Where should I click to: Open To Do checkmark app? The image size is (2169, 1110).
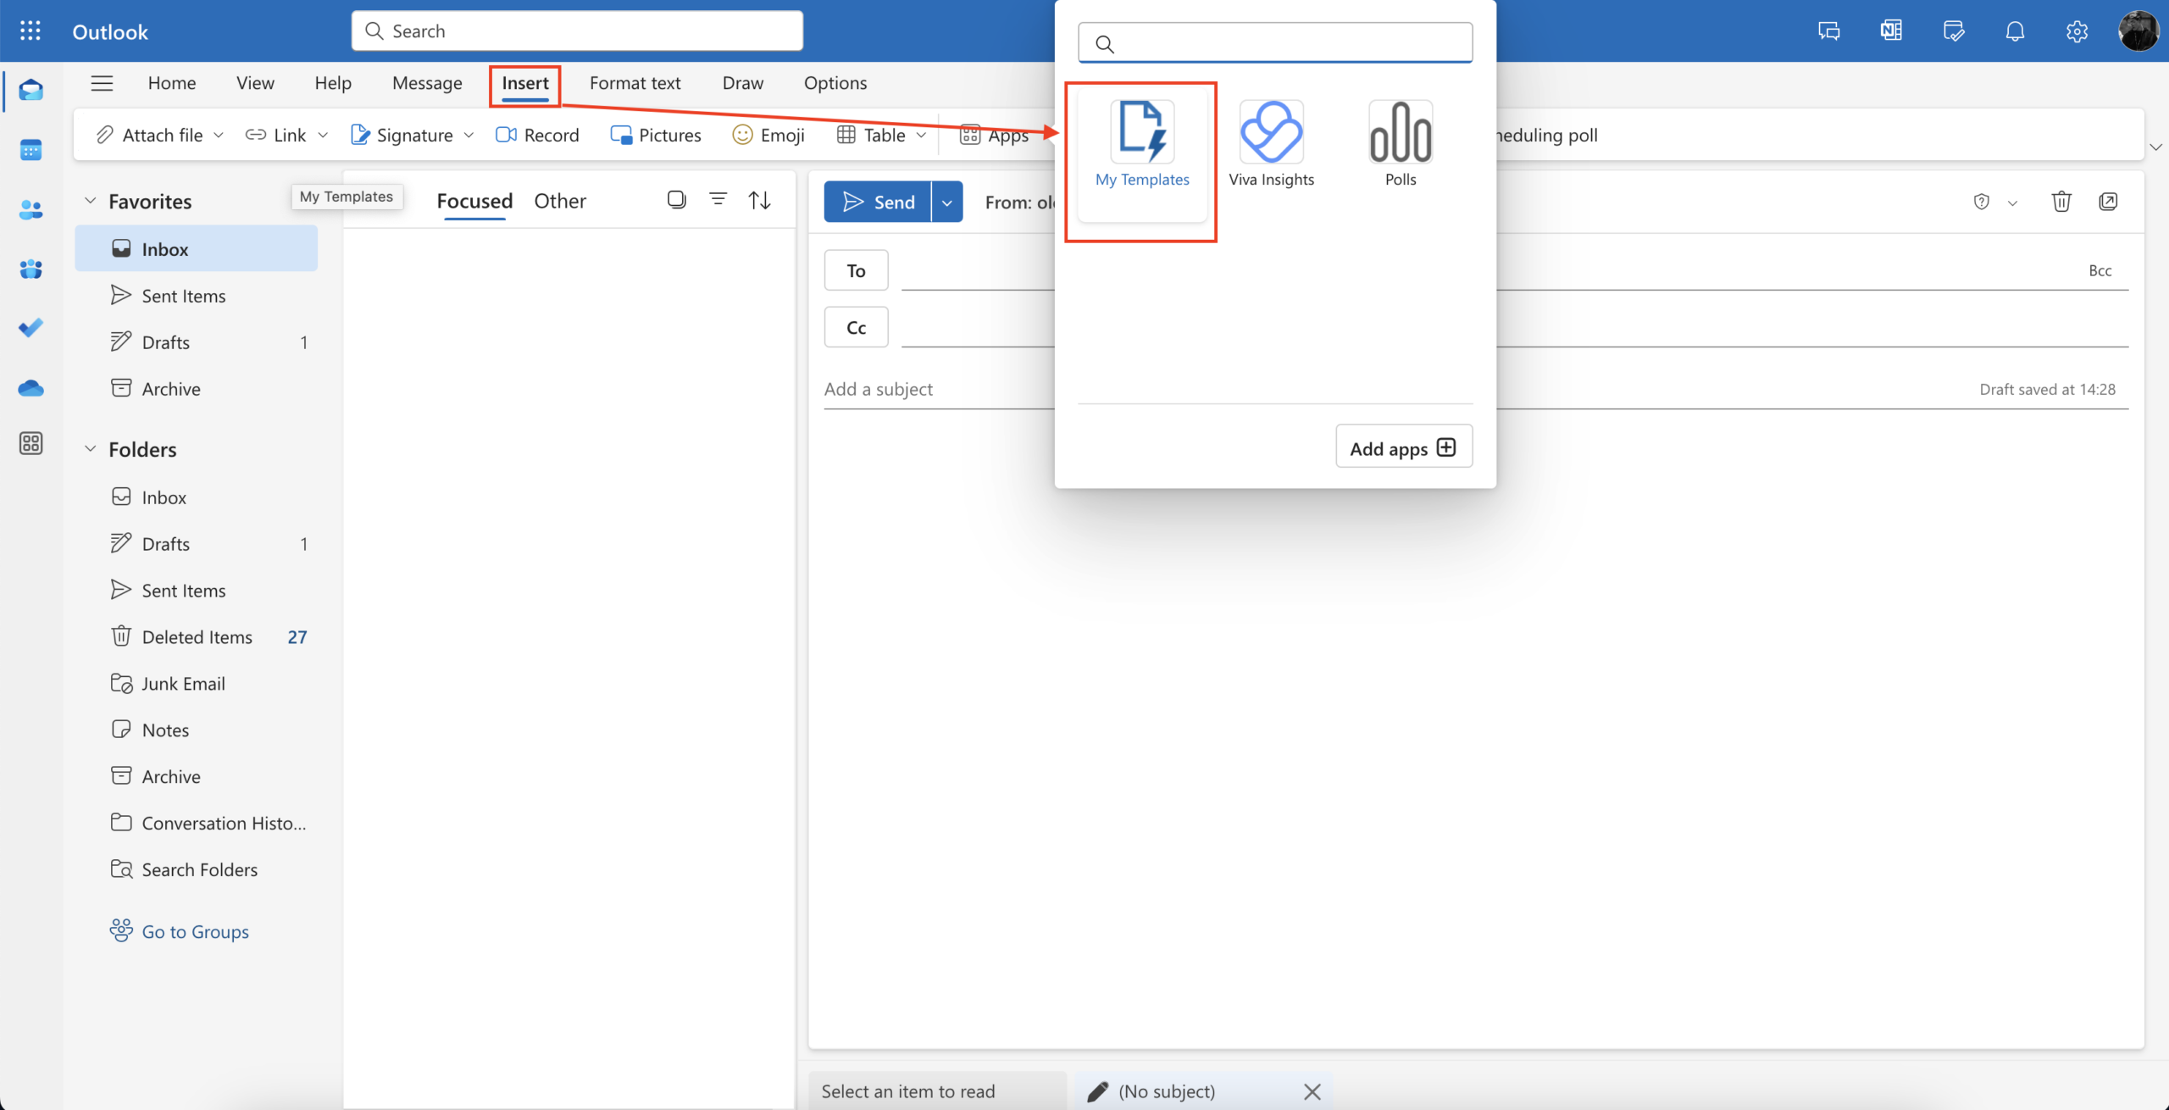[31, 328]
